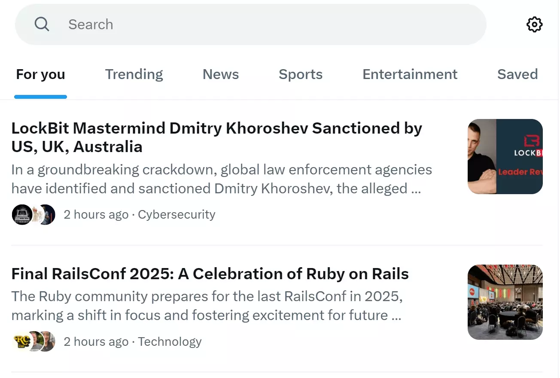Open the Final RailsConf 2025 article
Image resolution: width=560 pixels, height=378 pixels.
(x=210, y=274)
